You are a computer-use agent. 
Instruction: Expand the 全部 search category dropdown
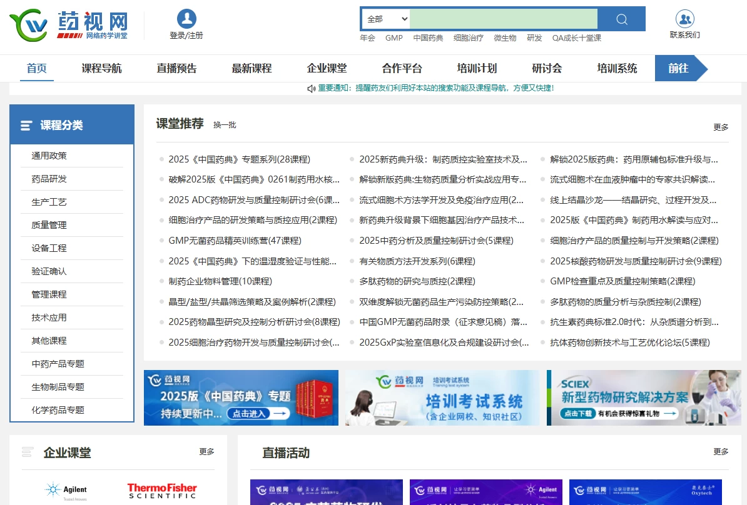click(x=387, y=19)
